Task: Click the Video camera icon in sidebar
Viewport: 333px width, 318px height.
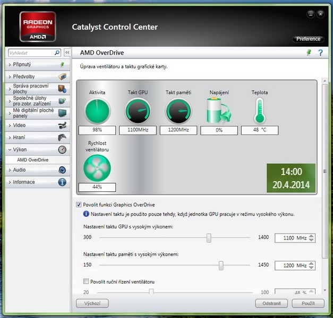Action: click(x=62, y=126)
